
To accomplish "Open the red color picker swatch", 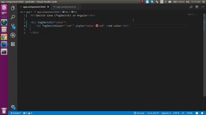I will pyautogui.click(x=97, y=26).
